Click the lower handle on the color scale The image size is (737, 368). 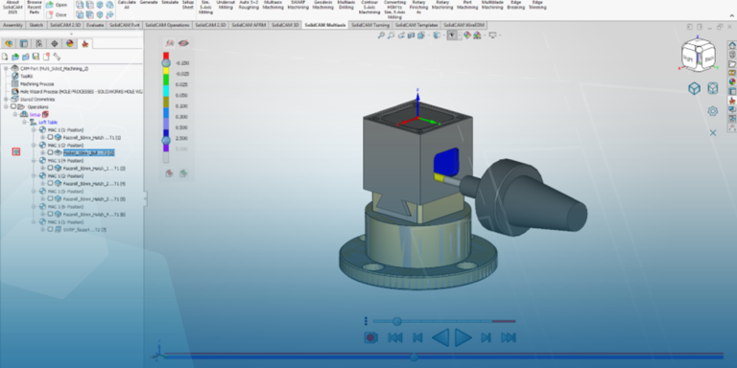click(166, 140)
